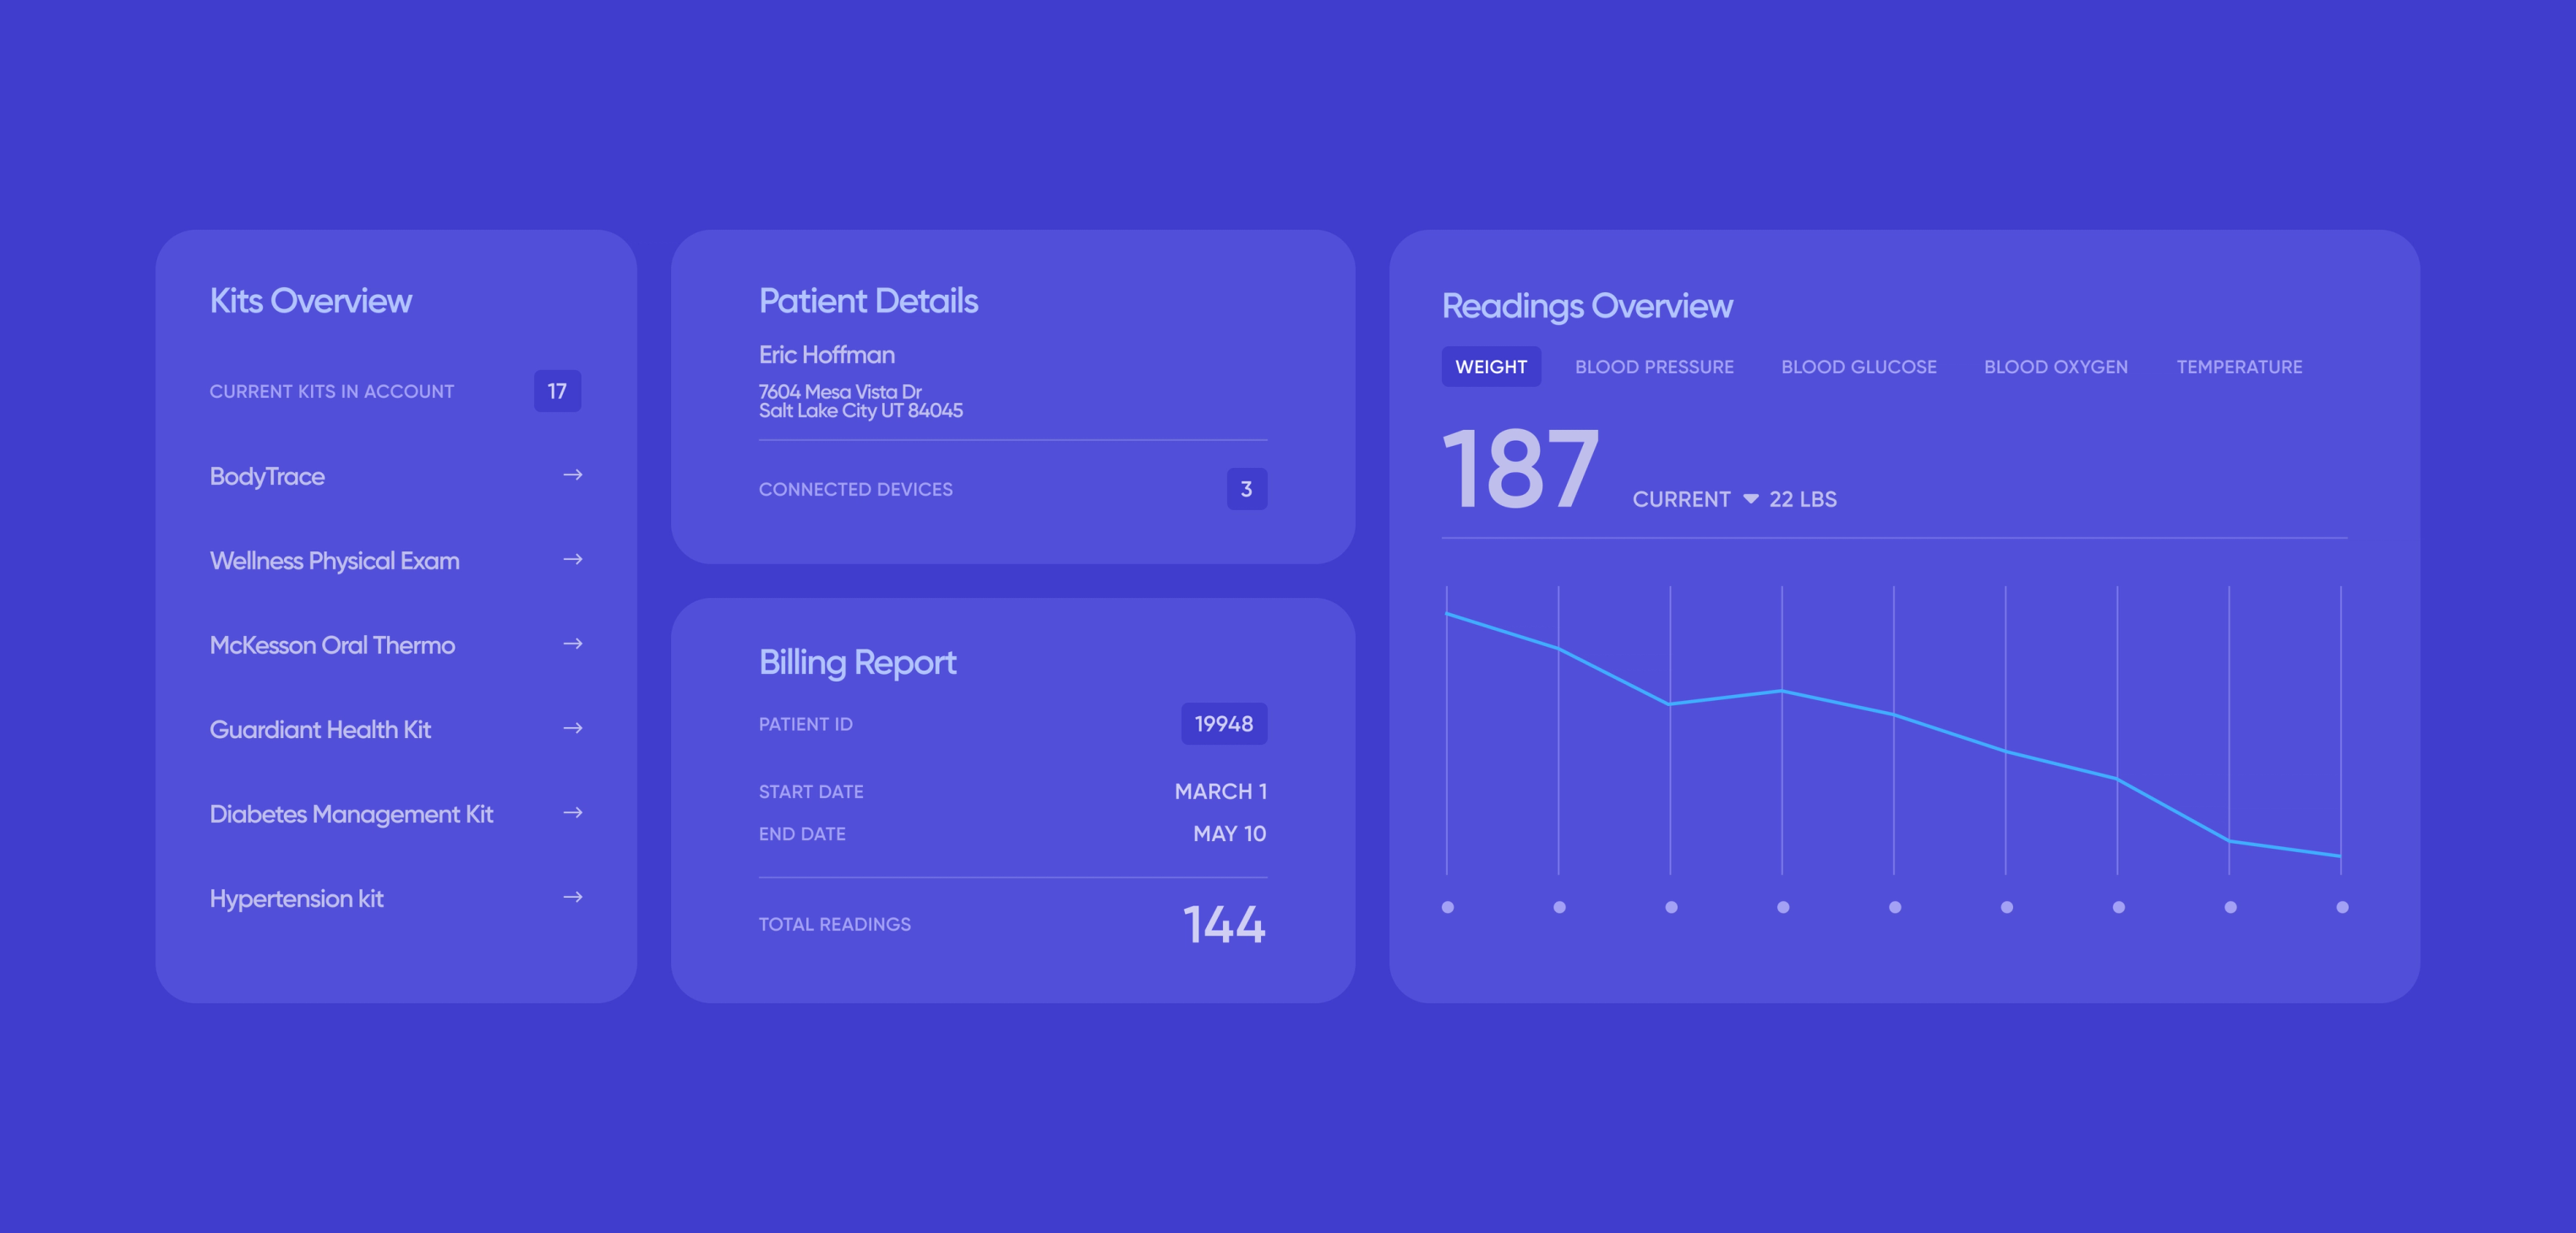Show the Temperature readings tab
The width and height of the screenshot is (2576, 1233).
click(2239, 367)
